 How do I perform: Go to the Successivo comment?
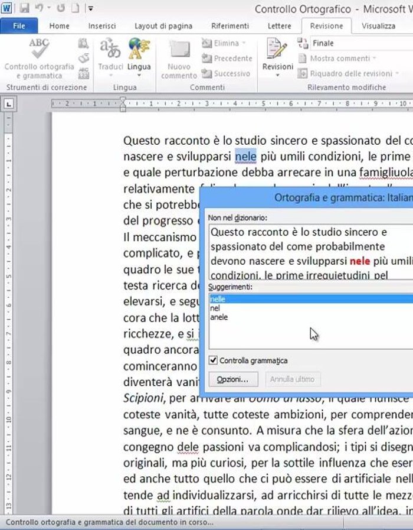tap(226, 73)
